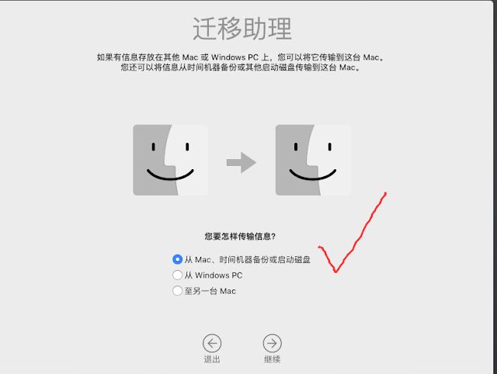Click the 至另一台 Mac option label
Viewport: 497px width, 374px height.
pyautogui.click(x=210, y=291)
